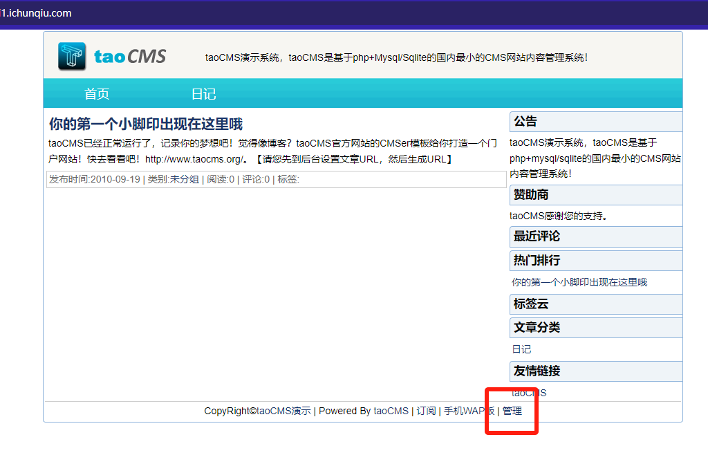Viewport: 708px width, 464px height.
Task: Click the 阅读:0 read count text
Action: click(x=221, y=179)
